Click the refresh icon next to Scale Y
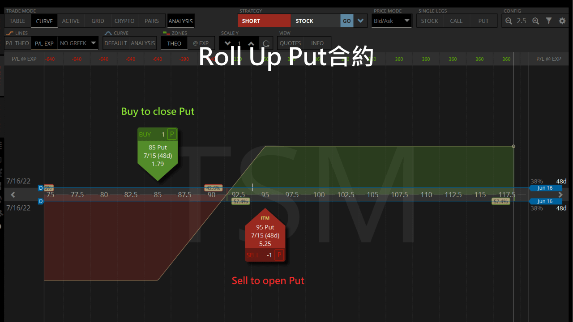573x322 pixels. [266, 43]
